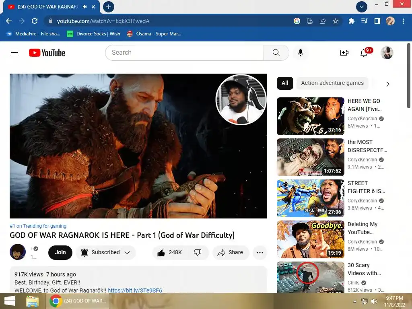Open the Divorce Socks Wish bookmark
Viewport: 412px width, 309px height.
(x=93, y=34)
